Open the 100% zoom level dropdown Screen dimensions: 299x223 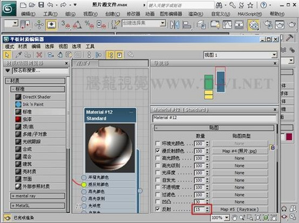pyautogui.click(x=227, y=218)
